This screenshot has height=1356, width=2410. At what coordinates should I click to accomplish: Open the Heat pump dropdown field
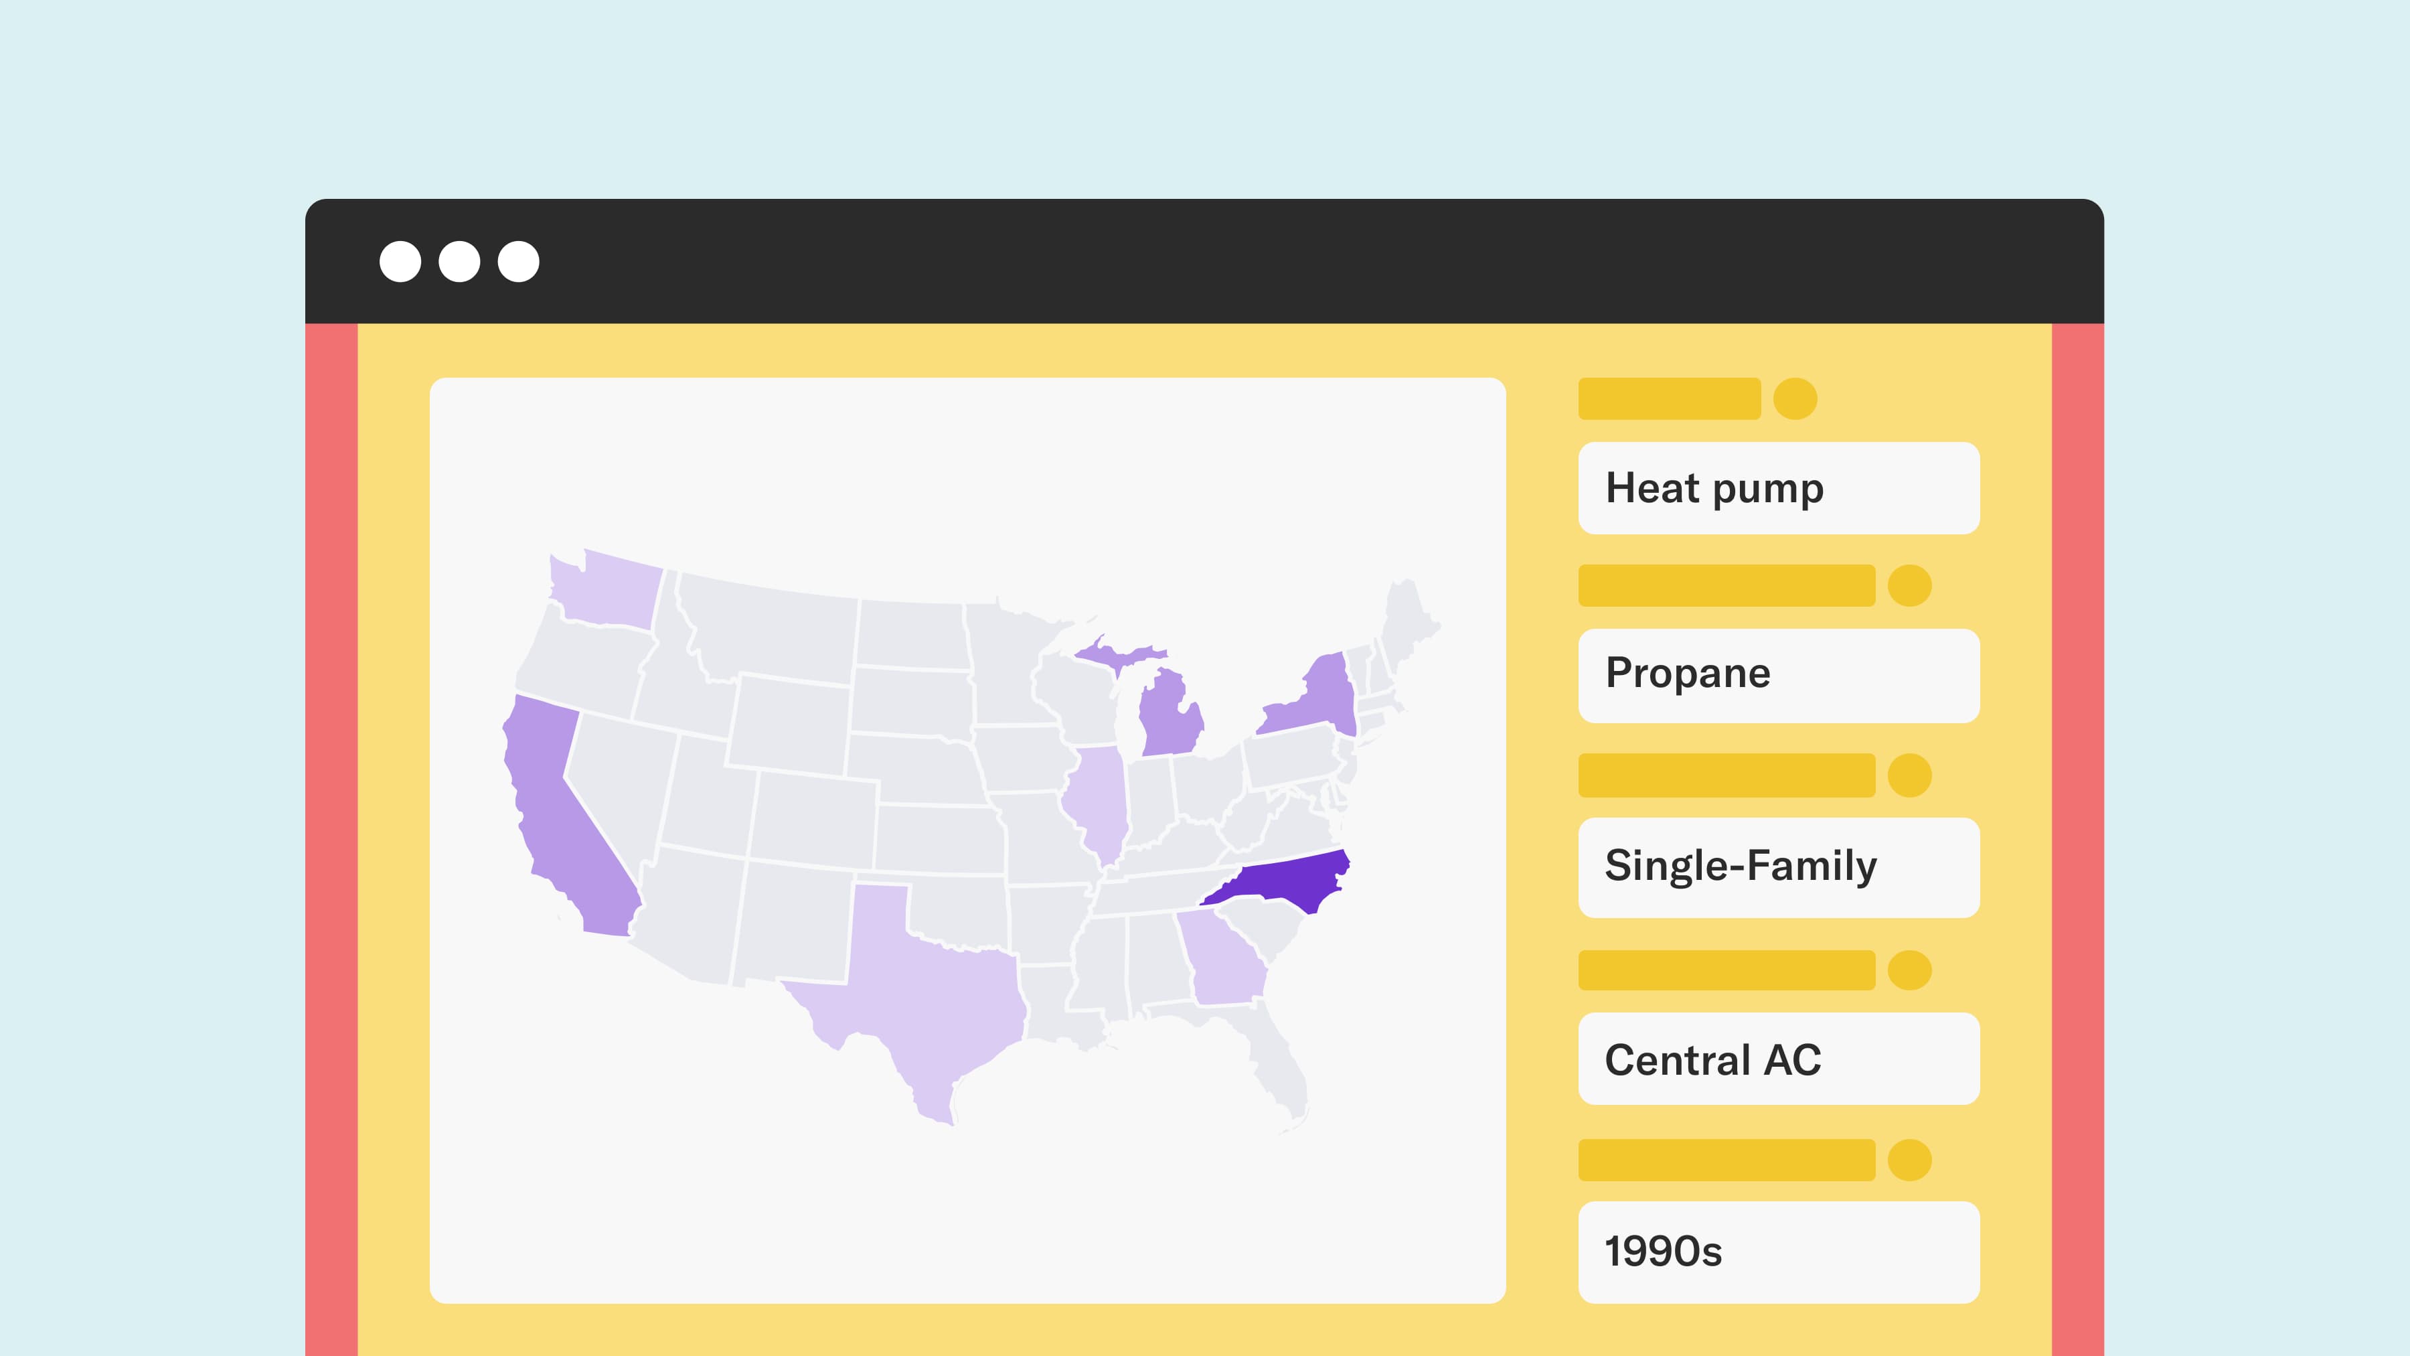1779,489
